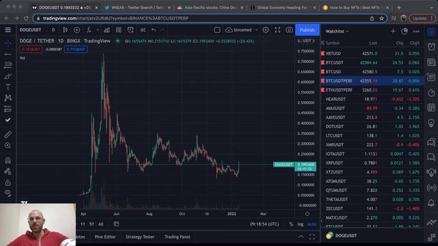Open the financials bar chart icon
The width and height of the screenshot is (438, 246).
tap(107, 30)
